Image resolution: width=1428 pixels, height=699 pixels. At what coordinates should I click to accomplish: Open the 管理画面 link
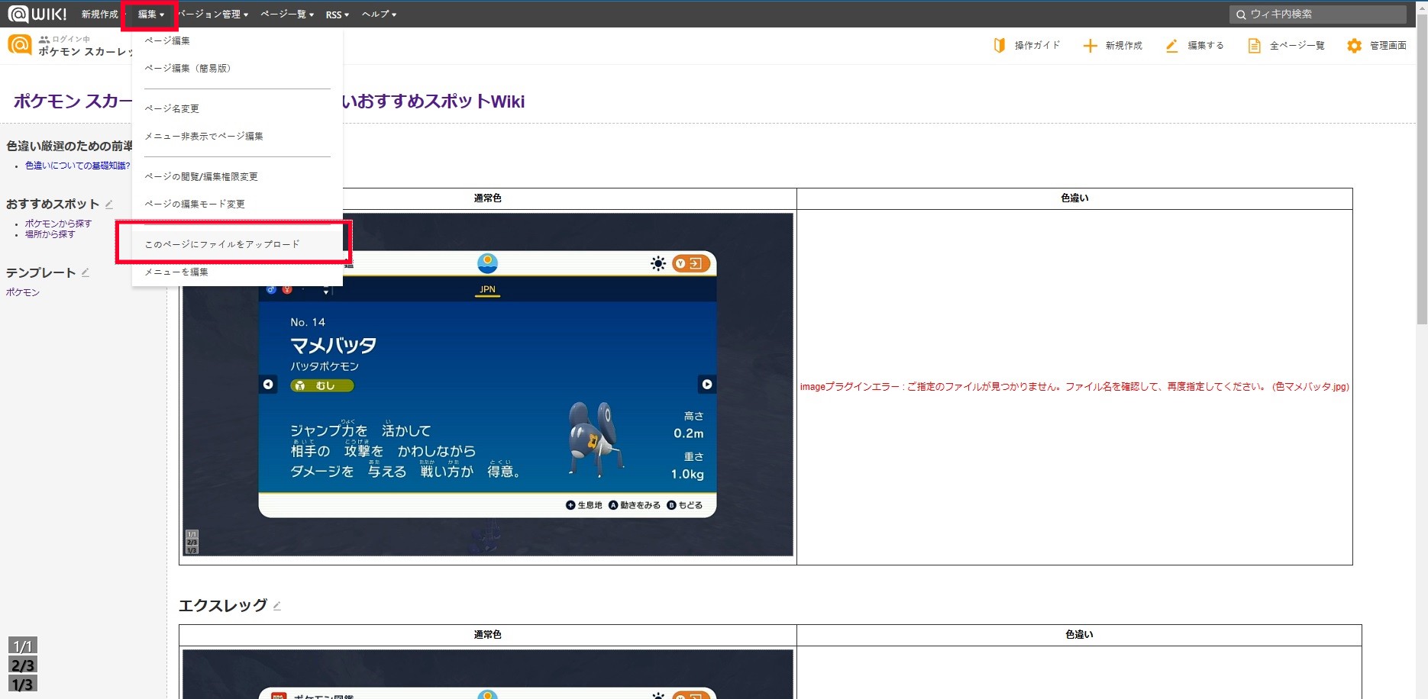click(x=1388, y=46)
